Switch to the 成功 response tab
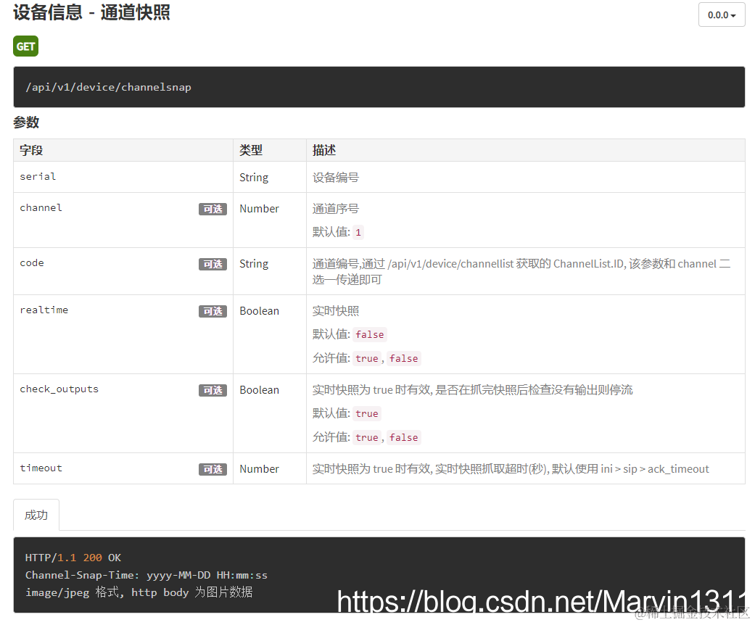 [x=36, y=515]
